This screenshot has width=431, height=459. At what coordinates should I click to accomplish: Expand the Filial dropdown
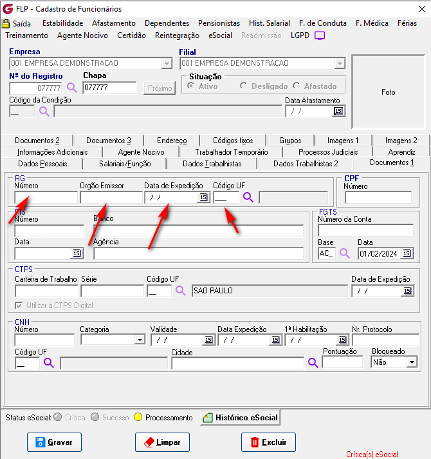tap(340, 64)
